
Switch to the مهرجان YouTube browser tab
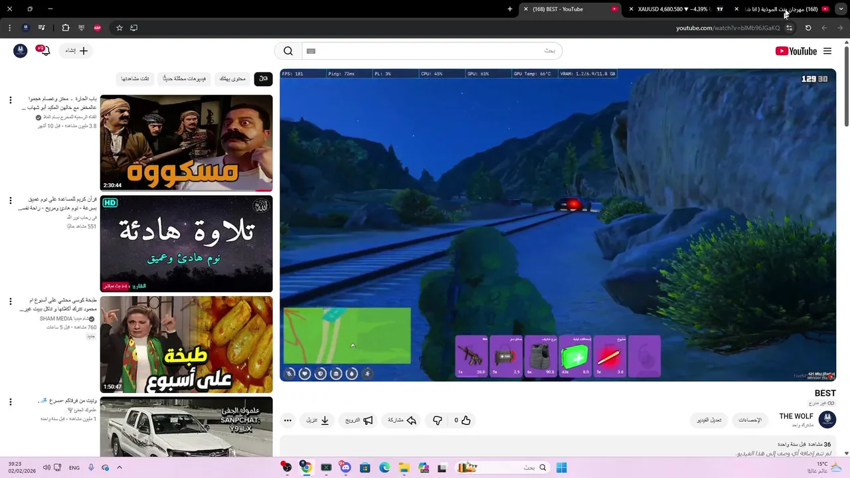click(782, 9)
